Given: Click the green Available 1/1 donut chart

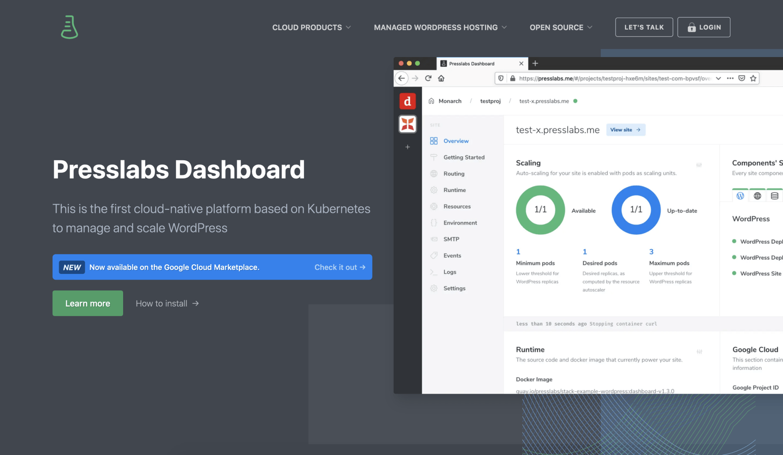Looking at the screenshot, I should coord(540,210).
